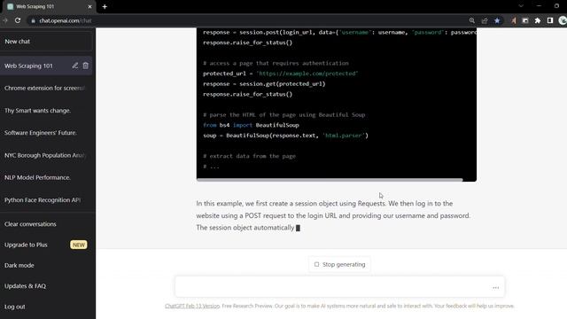Click the 'from bs4 import BeautifulSoup' code line

[251, 125]
